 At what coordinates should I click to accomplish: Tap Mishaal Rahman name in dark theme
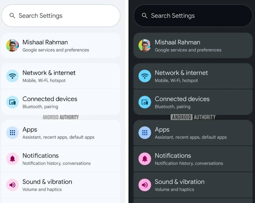(x=177, y=42)
